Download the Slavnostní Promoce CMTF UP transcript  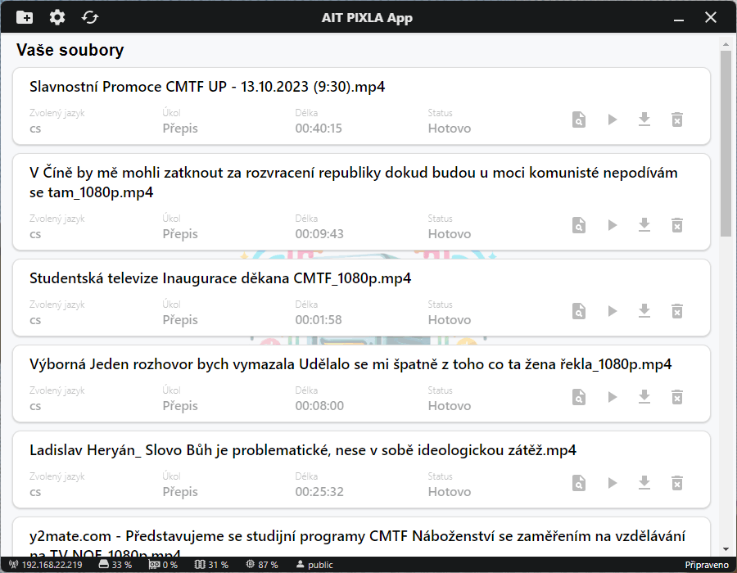(x=644, y=120)
